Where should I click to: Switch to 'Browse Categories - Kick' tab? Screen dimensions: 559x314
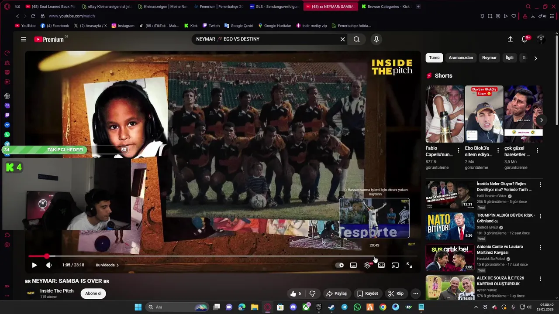pyautogui.click(x=386, y=7)
